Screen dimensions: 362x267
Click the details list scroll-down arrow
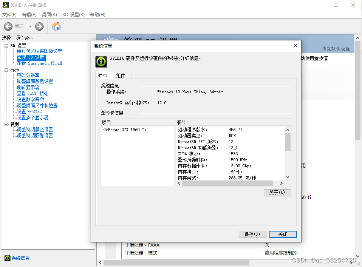(x=288, y=177)
